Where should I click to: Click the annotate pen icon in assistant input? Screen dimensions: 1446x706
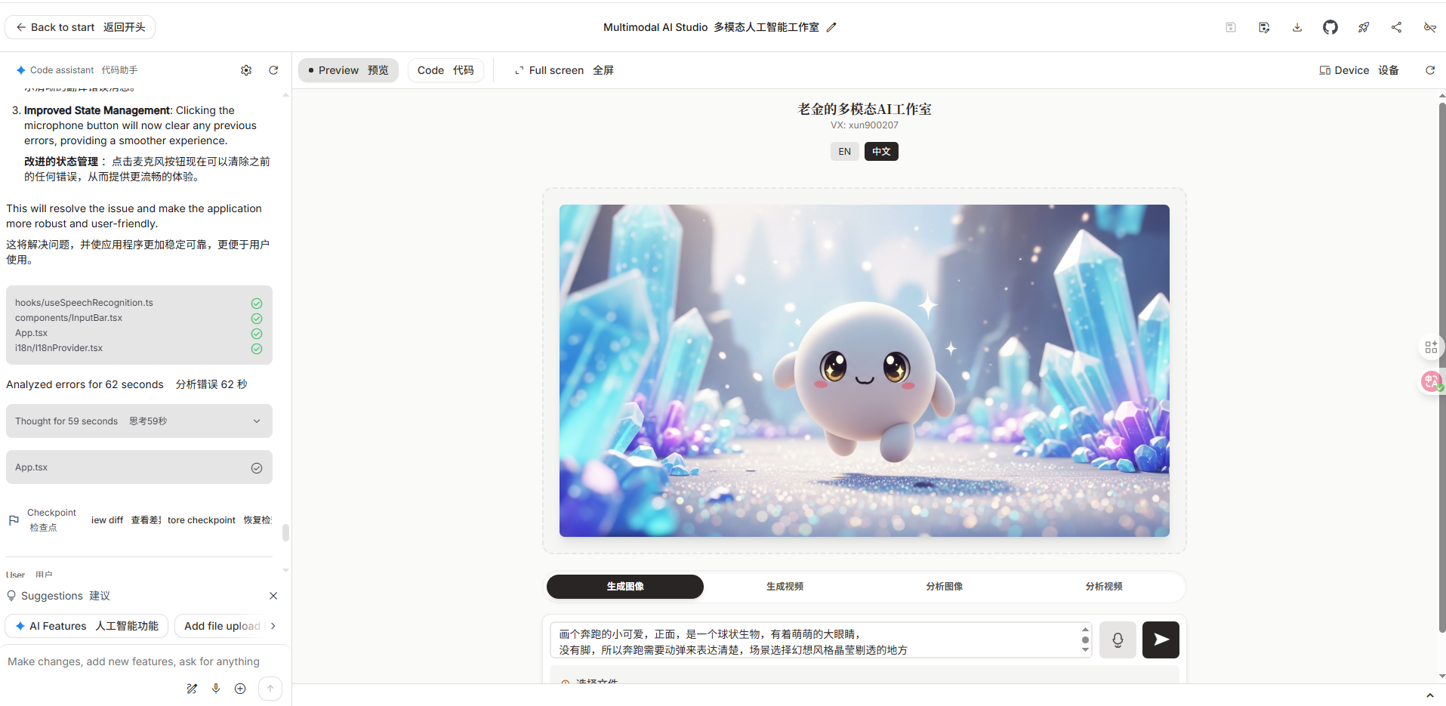(192, 689)
